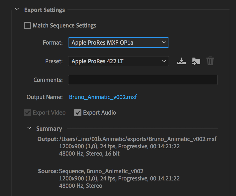This screenshot has height=196, width=236.
Task: Click the Import Preset folder icon
Action: (196, 61)
